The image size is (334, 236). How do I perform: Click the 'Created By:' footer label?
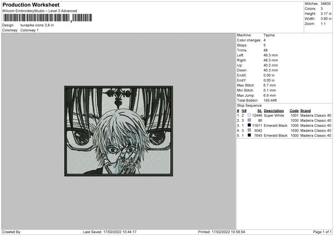[x=12, y=232]
